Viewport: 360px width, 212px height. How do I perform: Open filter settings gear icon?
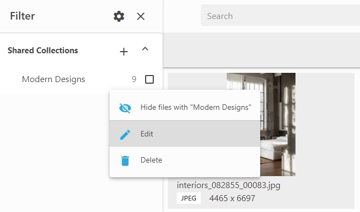[119, 16]
